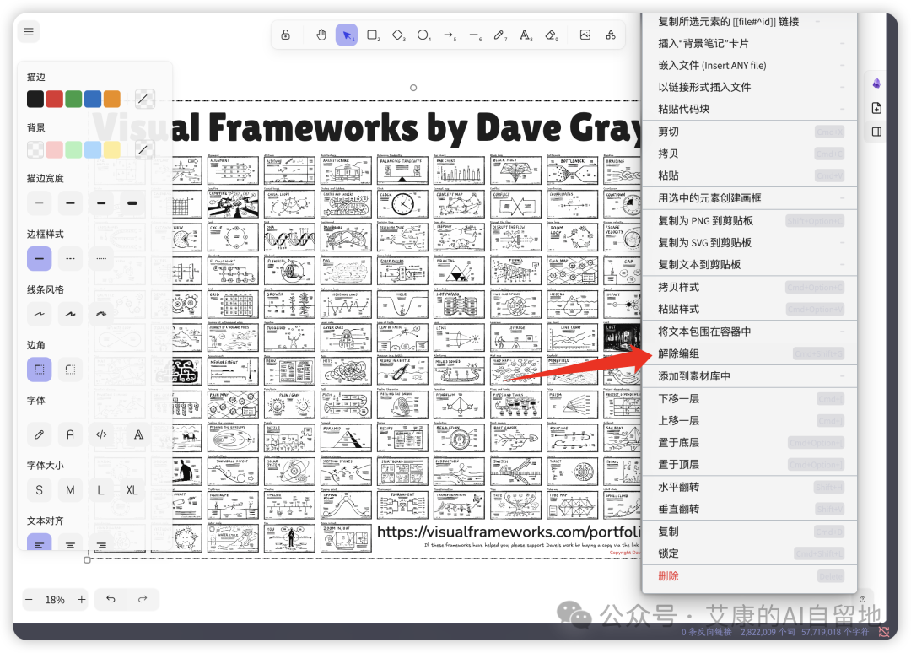Choose sharp corner edges
Image resolution: width=911 pixels, height=653 pixels.
39,370
